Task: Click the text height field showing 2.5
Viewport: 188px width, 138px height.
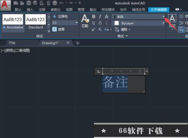Action: pyautogui.click(x=65, y=23)
